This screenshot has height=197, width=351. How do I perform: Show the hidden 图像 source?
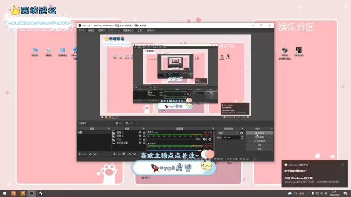point(140,139)
